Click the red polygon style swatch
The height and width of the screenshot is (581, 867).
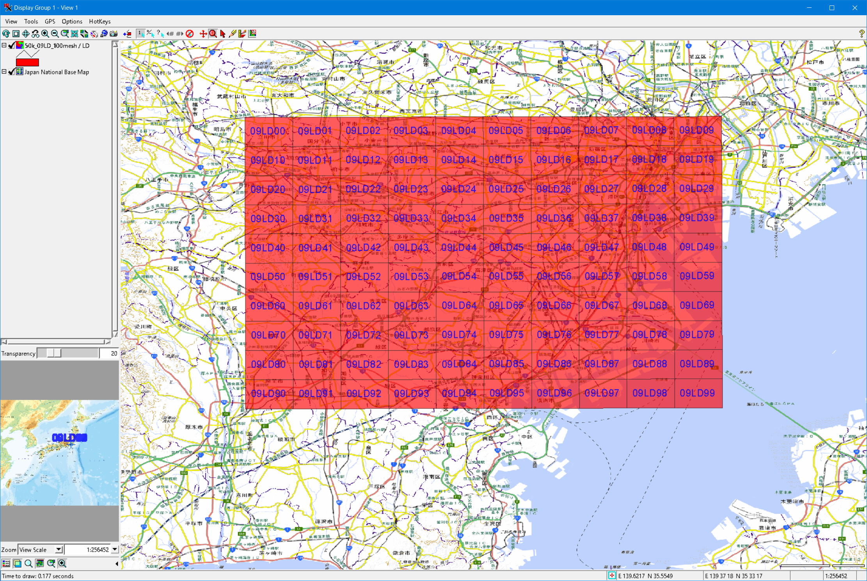(27, 62)
